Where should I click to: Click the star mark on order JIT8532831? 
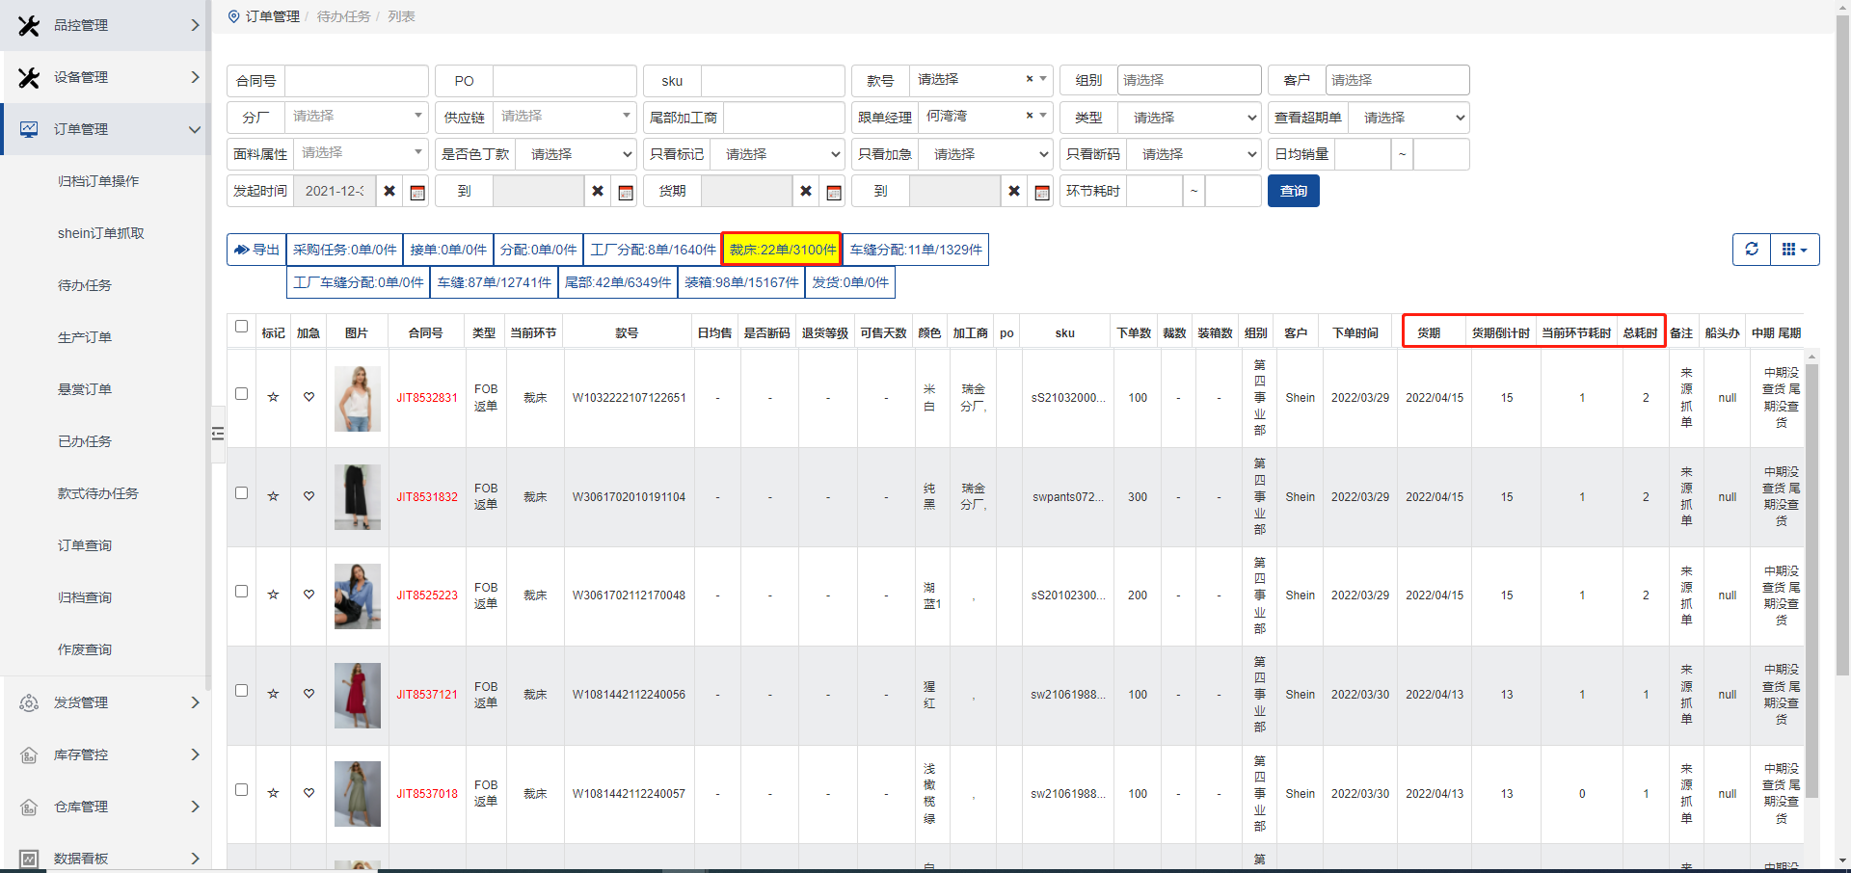tap(273, 397)
